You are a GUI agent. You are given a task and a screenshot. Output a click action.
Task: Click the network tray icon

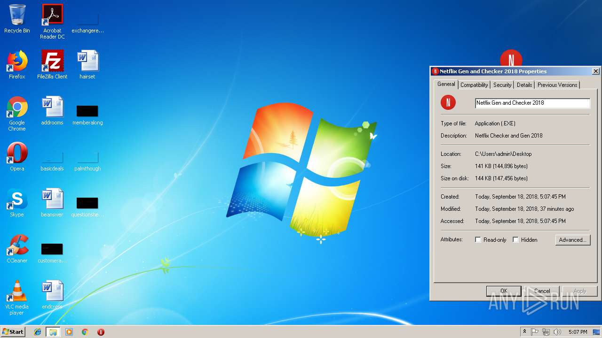546,332
